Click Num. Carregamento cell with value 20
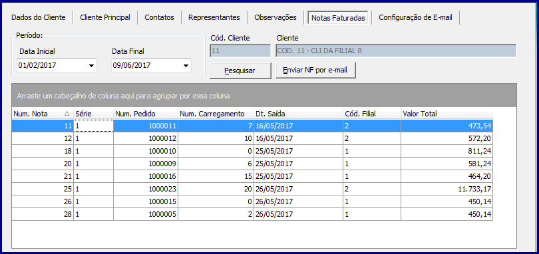 pyautogui.click(x=216, y=189)
